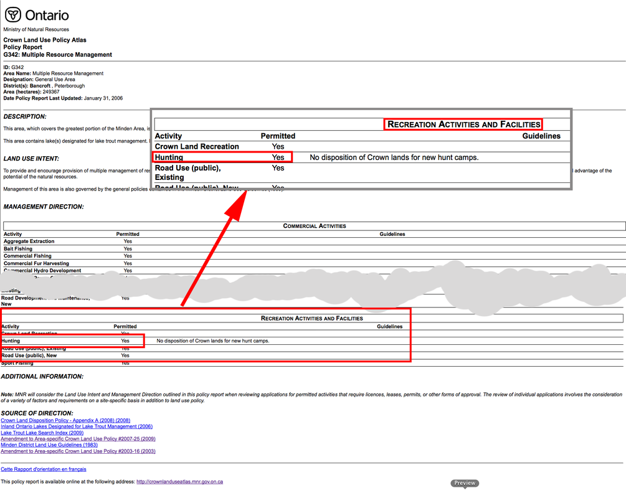The height and width of the screenshot is (498, 626).
Task: Select the Ministry of Natural Resources text
Action: pos(36,29)
